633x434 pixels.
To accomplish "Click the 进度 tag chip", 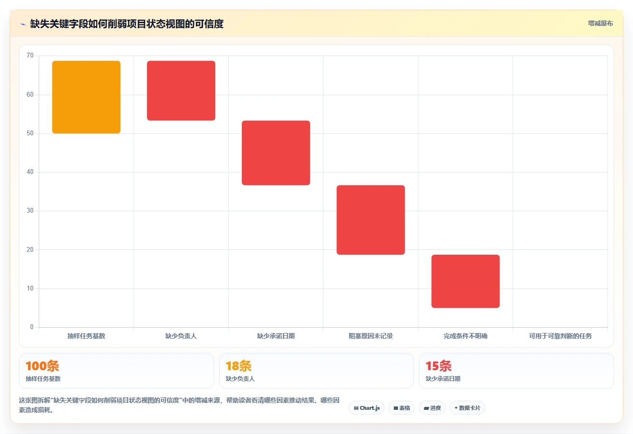I will (432, 408).
